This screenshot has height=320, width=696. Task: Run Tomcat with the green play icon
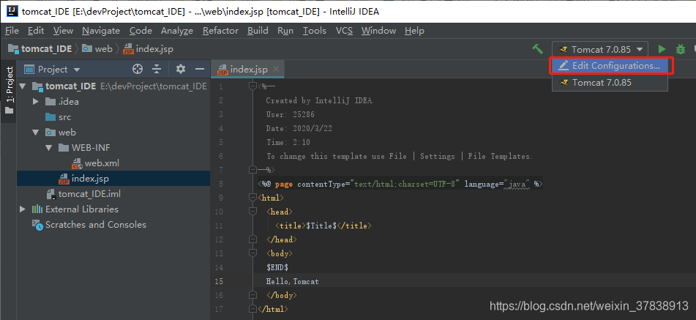[x=662, y=49]
